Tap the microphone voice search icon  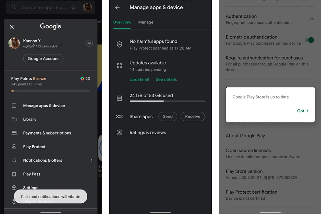coord(74,7)
